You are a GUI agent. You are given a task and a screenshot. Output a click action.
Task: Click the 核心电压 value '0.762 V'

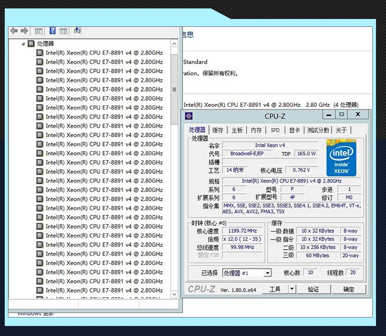[x=301, y=170]
